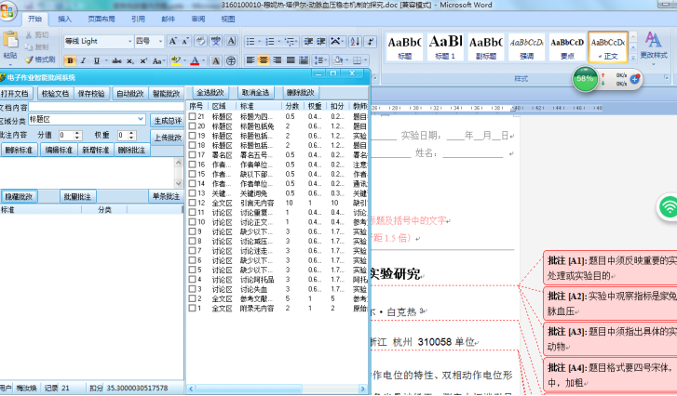Click the Grow Font icon
This screenshot has width=677, height=396.
(x=172, y=41)
